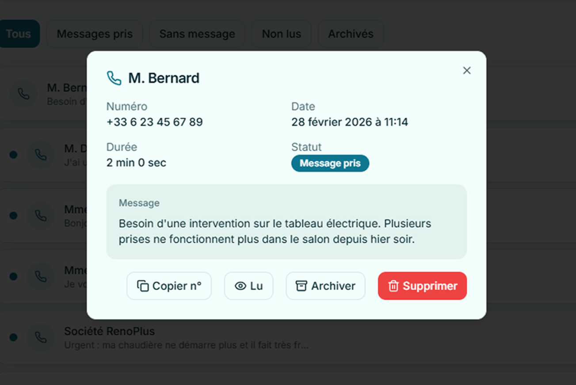Click the archive box icon
Image resolution: width=576 pixels, height=385 pixels.
click(301, 286)
